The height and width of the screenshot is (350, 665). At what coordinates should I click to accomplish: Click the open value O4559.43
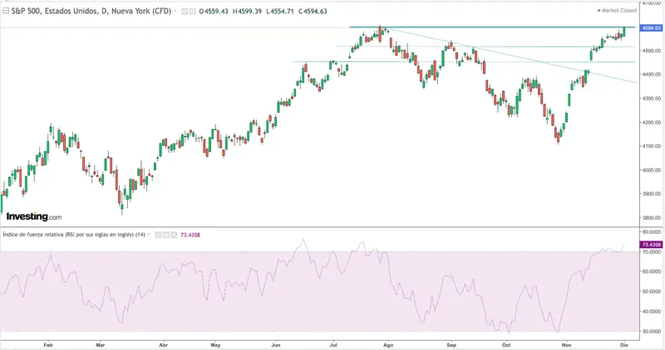click(214, 12)
